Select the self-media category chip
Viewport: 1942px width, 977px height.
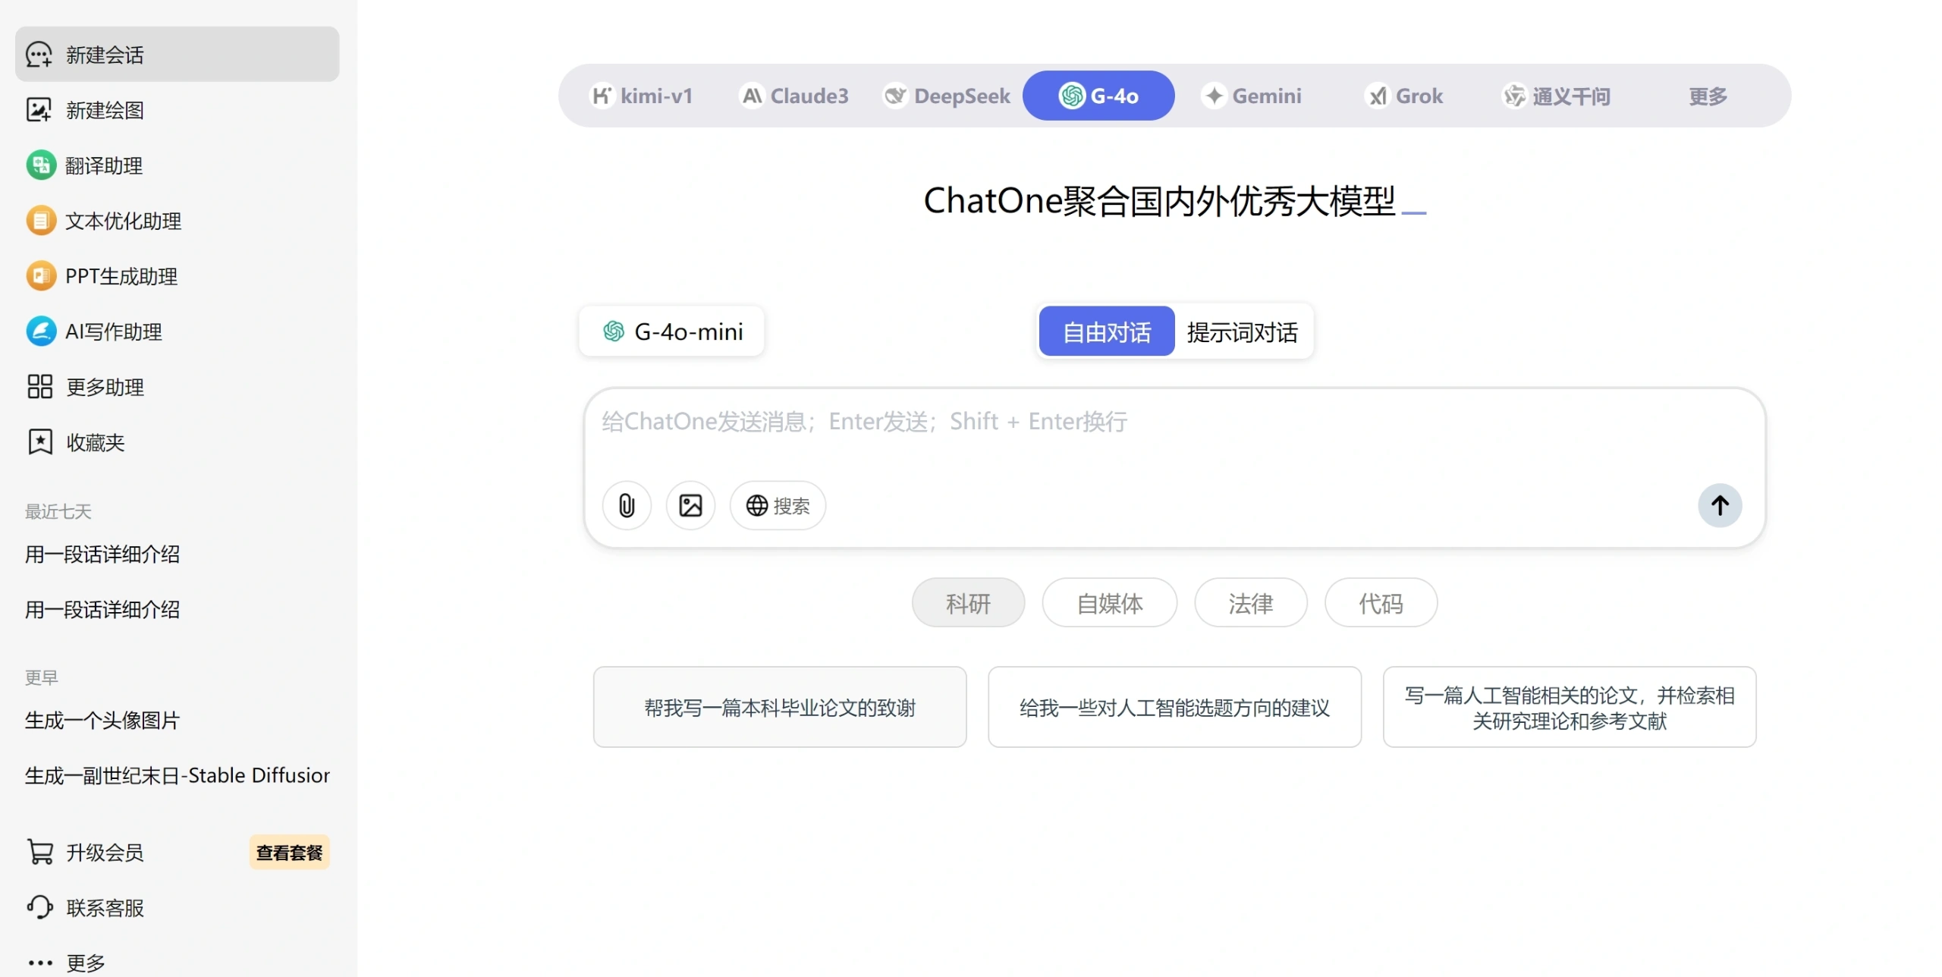[1109, 603]
